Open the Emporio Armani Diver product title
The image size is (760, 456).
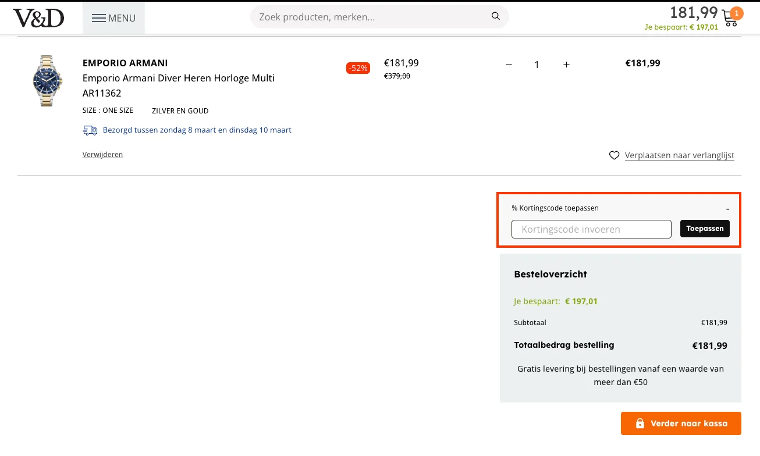coord(178,78)
